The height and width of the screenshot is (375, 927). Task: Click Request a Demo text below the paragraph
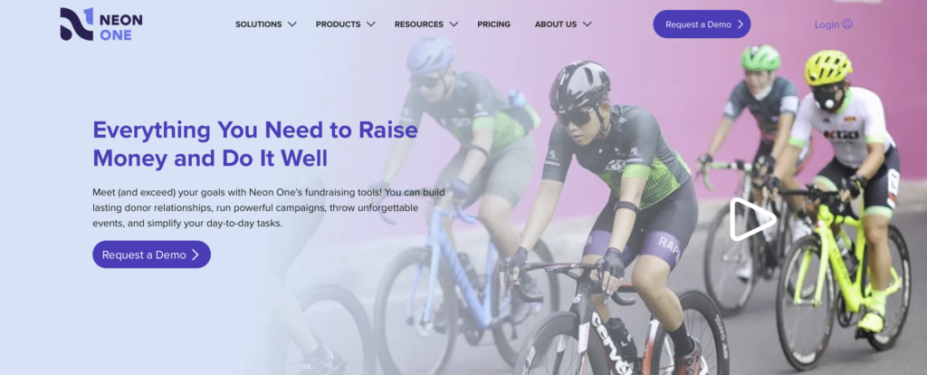[x=144, y=255]
